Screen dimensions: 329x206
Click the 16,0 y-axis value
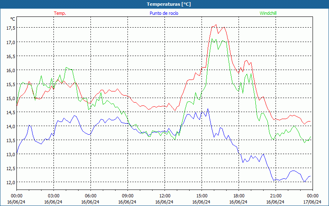(11, 70)
